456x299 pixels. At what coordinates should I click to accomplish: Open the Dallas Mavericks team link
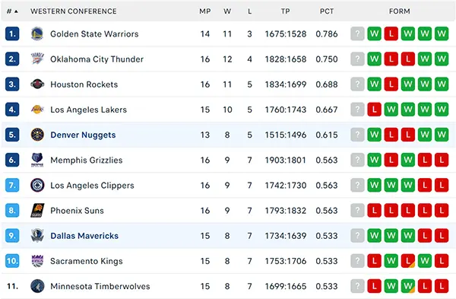84,236
